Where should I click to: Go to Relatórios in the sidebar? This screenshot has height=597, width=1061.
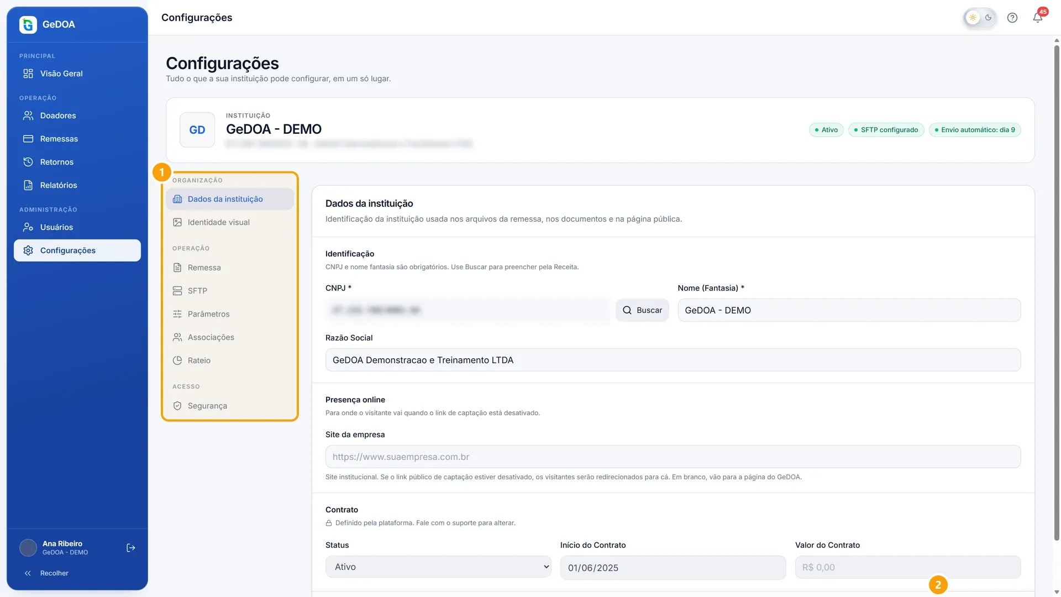point(77,185)
